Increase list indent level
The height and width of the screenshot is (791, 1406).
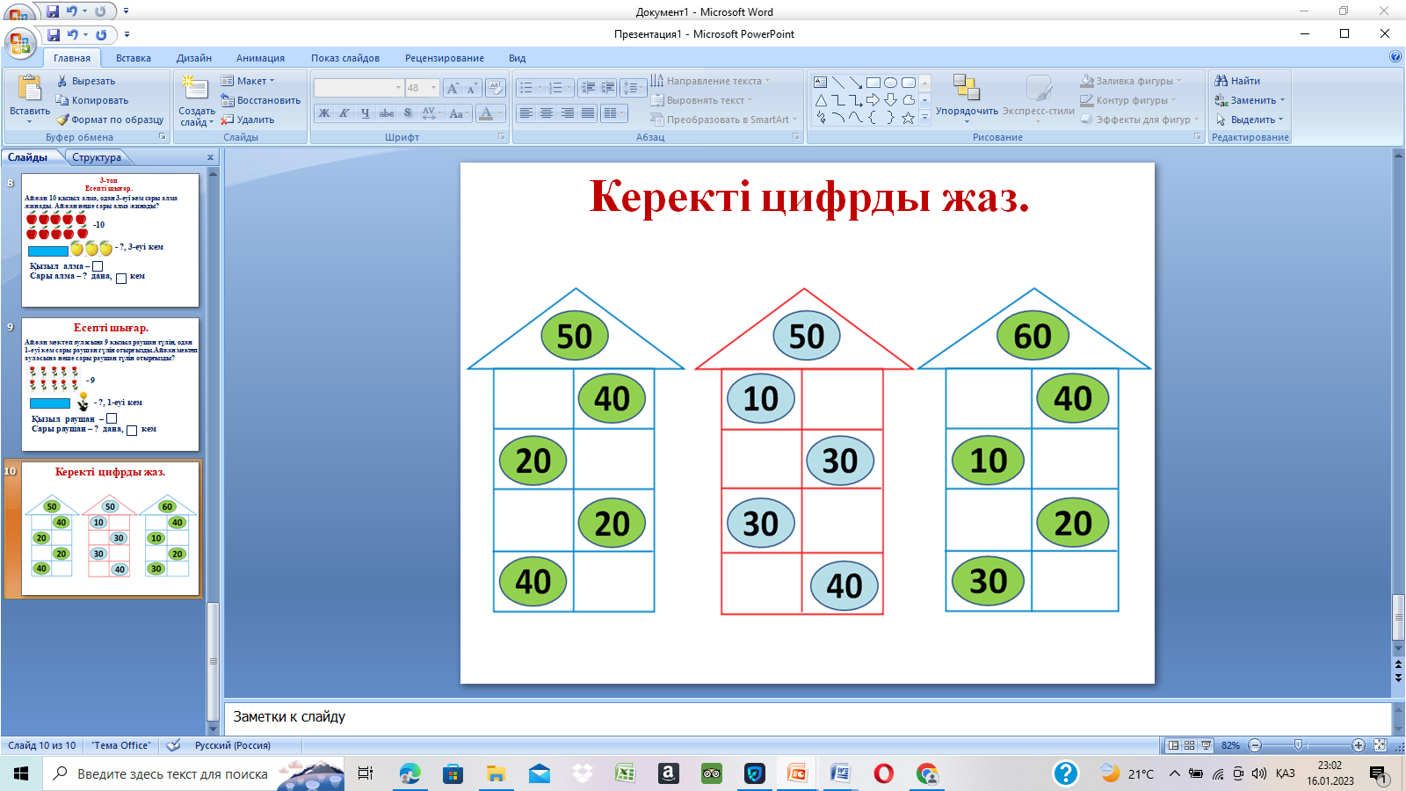point(607,88)
